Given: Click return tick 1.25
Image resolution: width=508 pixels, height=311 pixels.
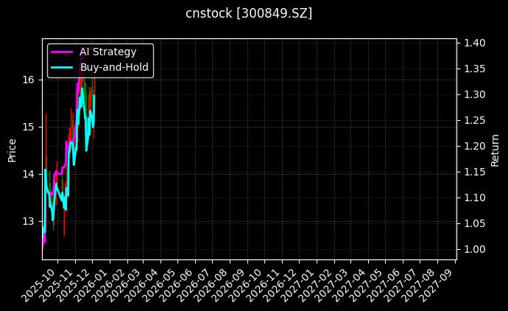Looking at the screenshot, I should (475, 120).
